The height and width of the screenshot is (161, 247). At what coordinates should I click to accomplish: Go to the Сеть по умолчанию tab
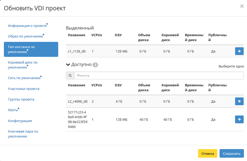click(x=25, y=78)
